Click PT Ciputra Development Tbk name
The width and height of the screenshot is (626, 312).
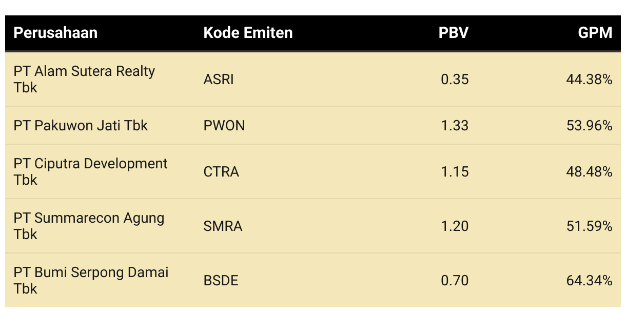[91, 171]
